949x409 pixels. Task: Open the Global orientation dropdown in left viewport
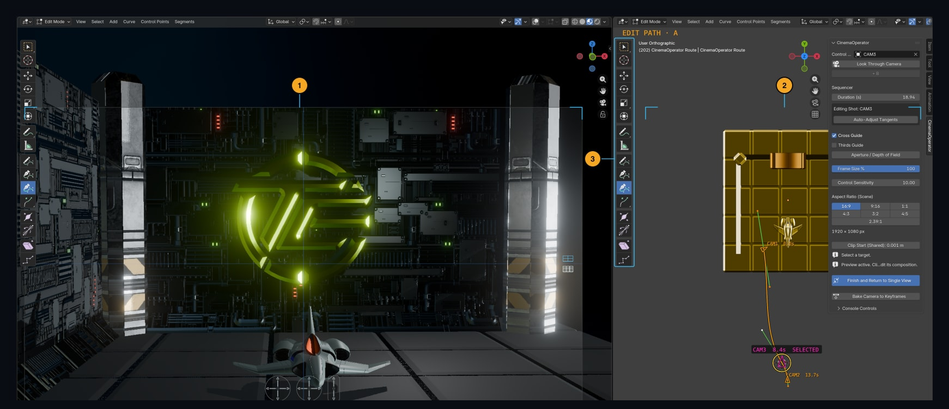pyautogui.click(x=281, y=22)
